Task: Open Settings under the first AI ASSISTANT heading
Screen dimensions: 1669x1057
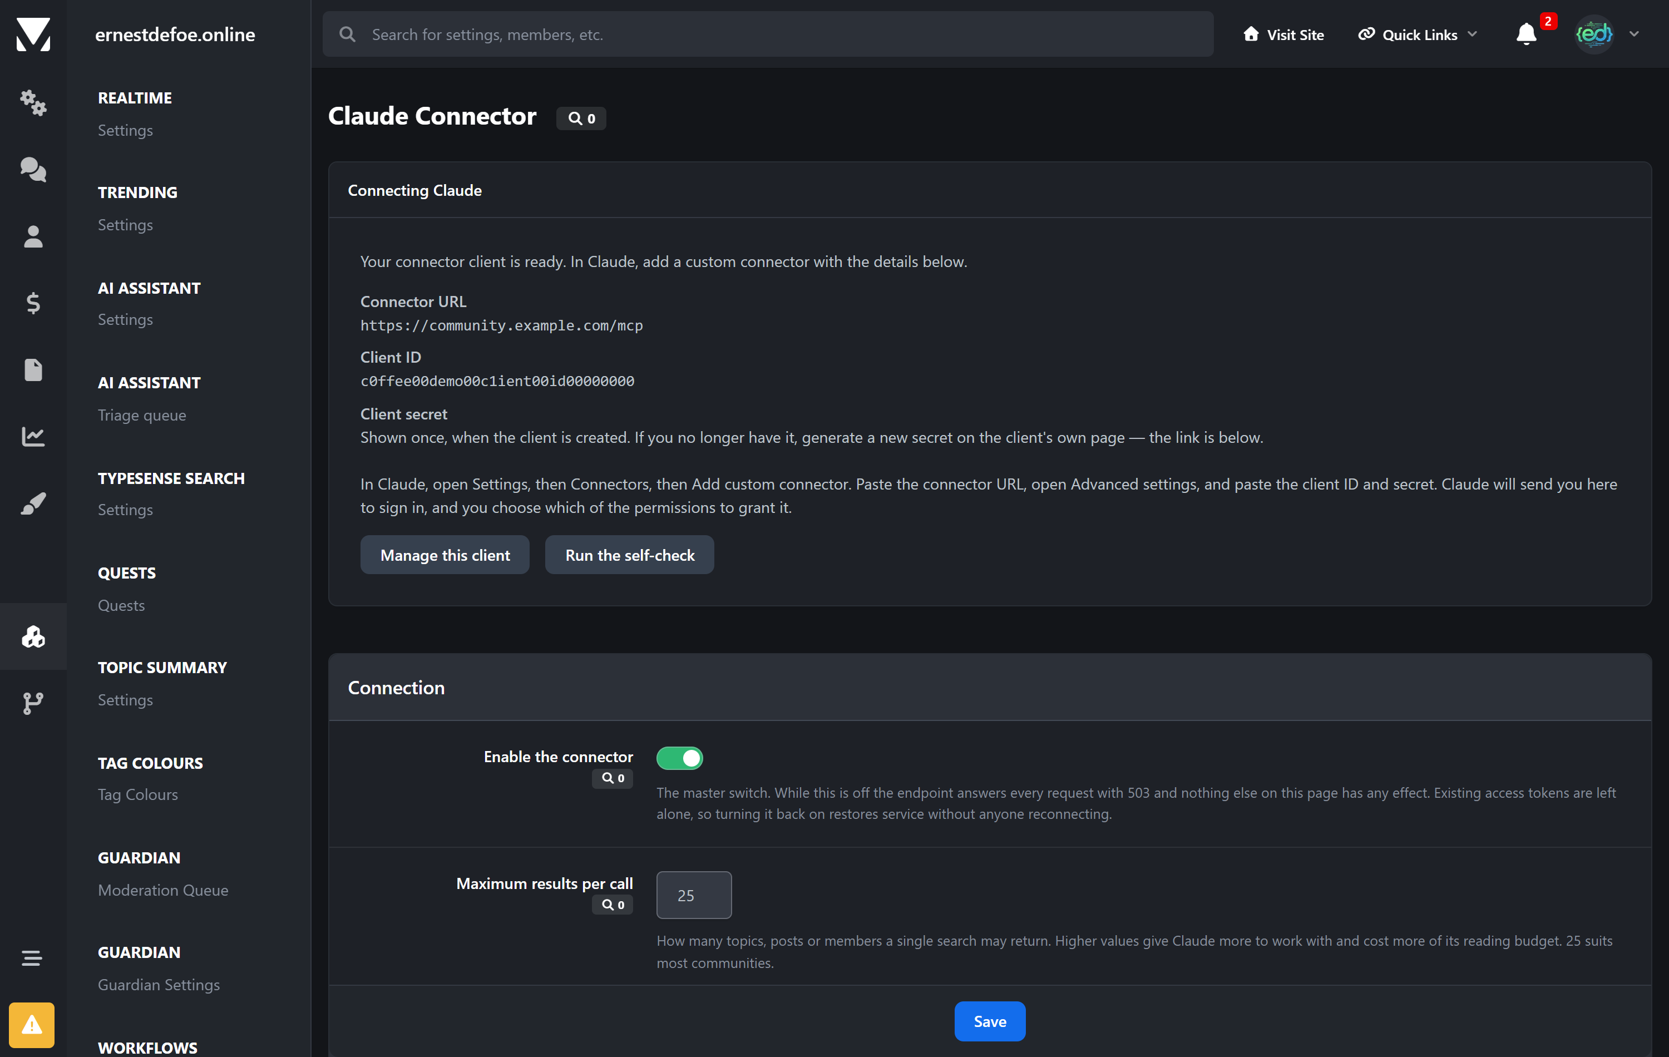Action: tap(125, 319)
